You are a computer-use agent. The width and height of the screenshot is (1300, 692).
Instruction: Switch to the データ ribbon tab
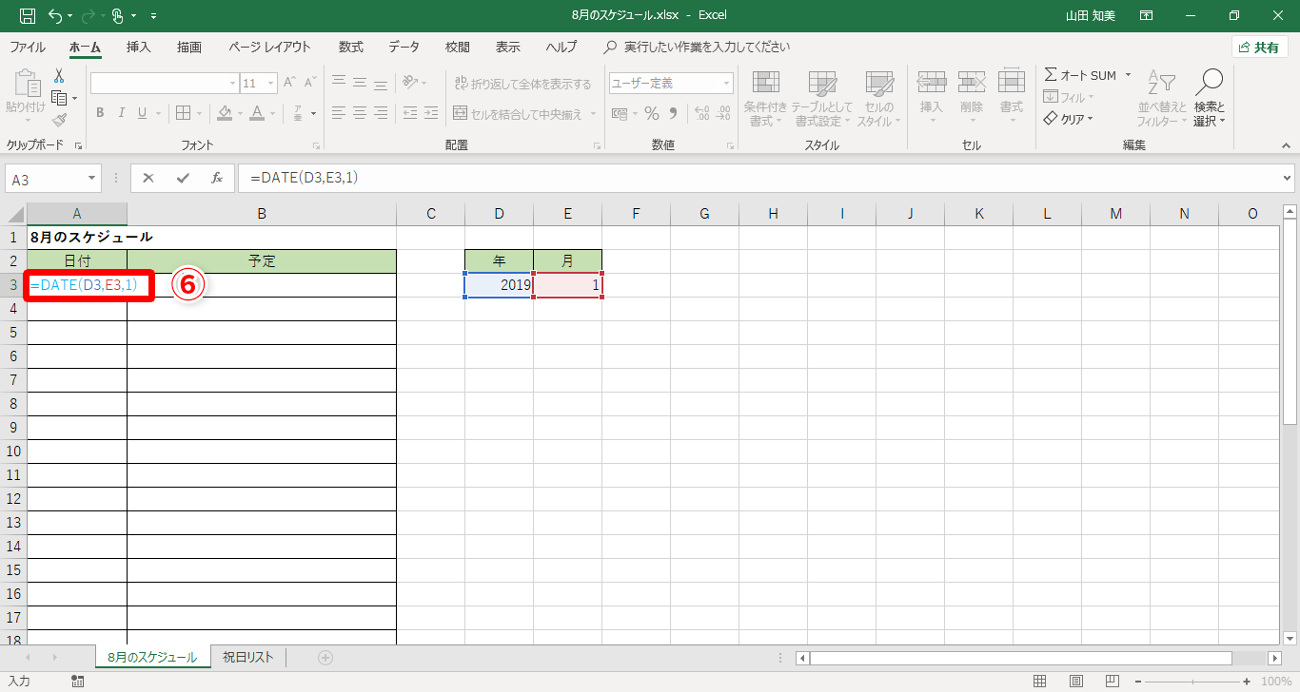404,47
